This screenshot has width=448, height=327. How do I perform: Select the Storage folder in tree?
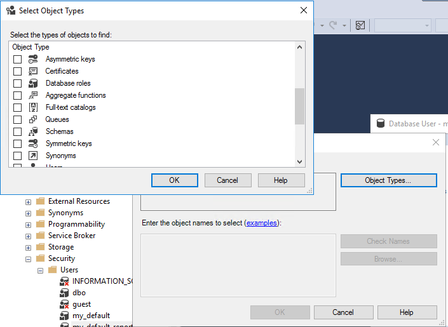pyautogui.click(x=60, y=247)
